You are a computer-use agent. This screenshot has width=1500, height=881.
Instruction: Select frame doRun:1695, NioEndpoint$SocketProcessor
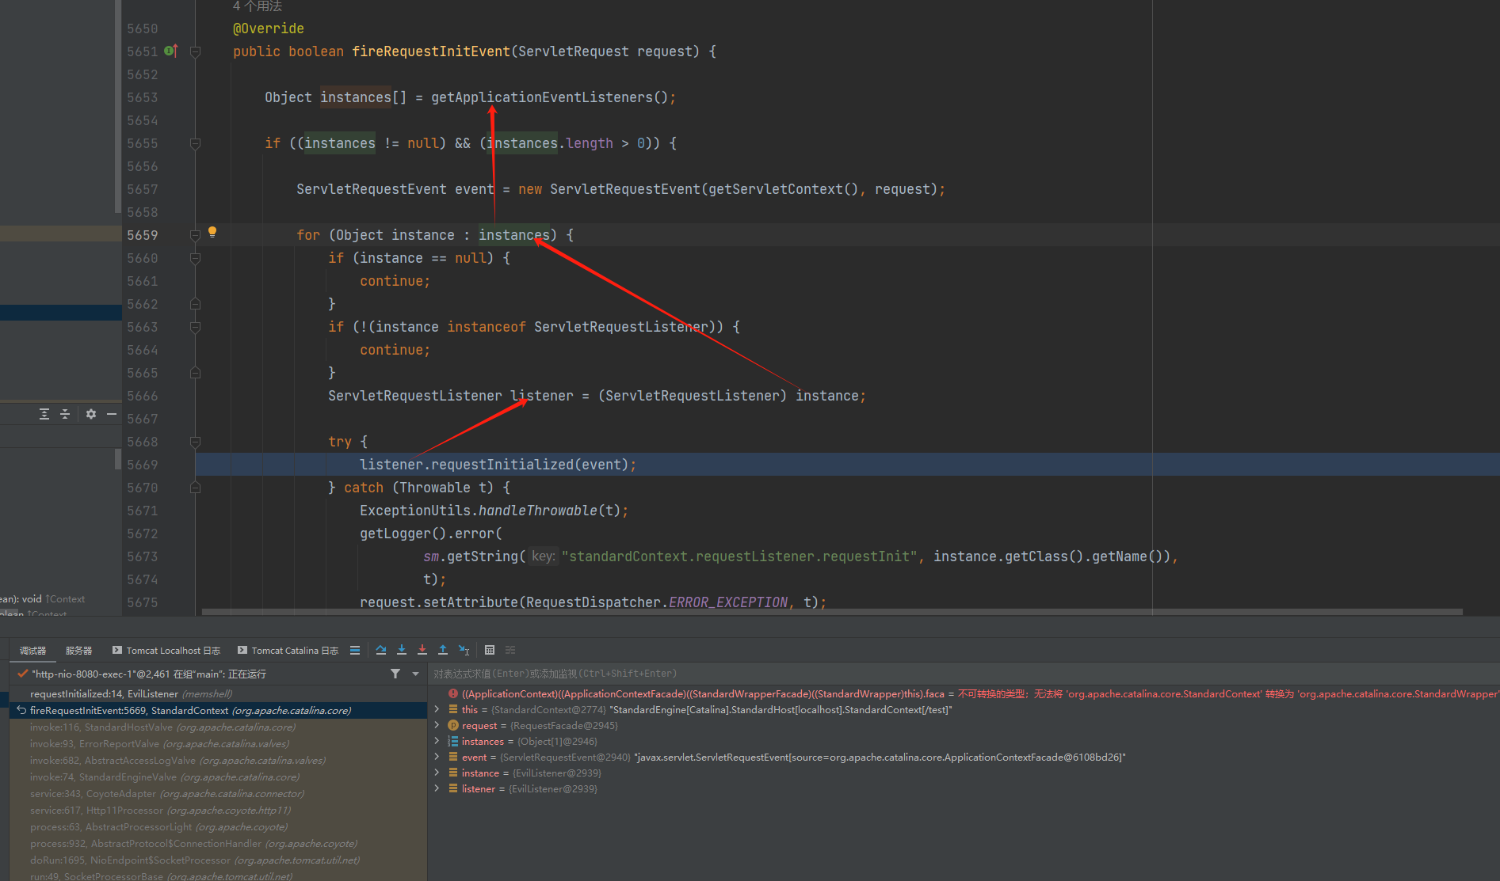pyautogui.click(x=218, y=860)
